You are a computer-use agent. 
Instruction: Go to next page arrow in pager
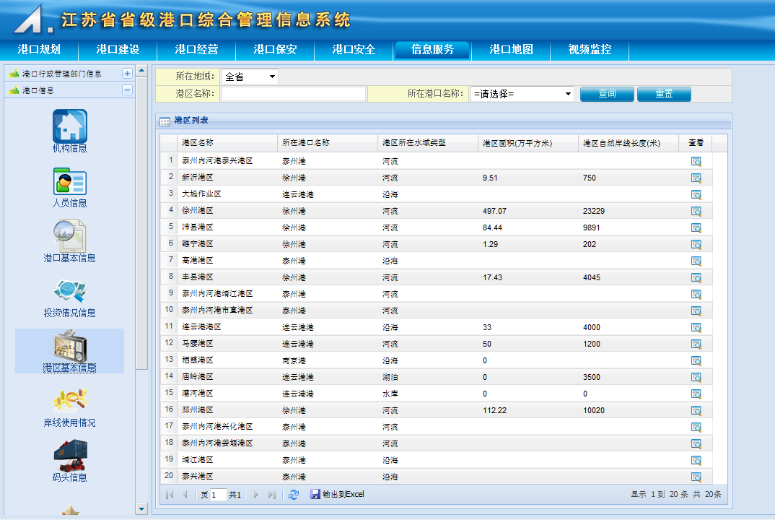255,495
